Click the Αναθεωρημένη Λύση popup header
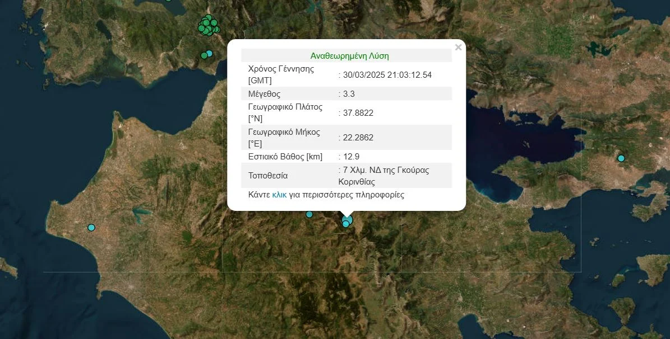 pyautogui.click(x=349, y=56)
